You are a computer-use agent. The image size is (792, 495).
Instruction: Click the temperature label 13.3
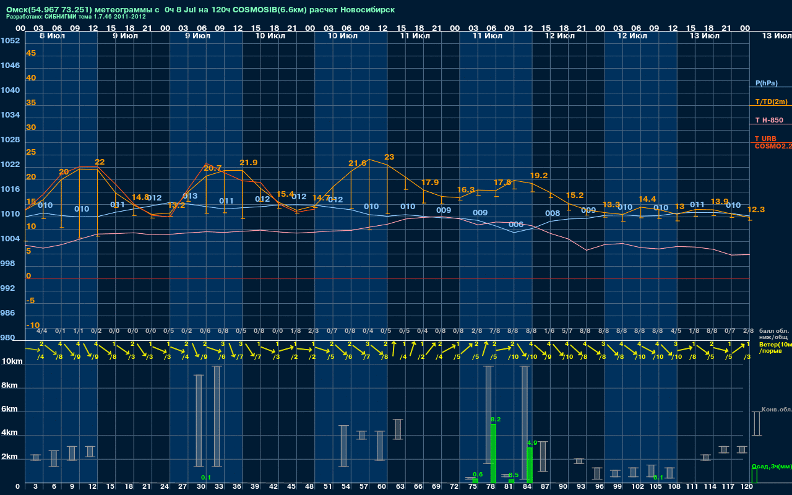point(611,205)
